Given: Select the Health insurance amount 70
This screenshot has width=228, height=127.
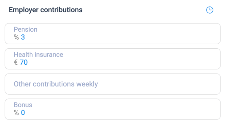Looking at the screenshot, I should click(x=24, y=62).
